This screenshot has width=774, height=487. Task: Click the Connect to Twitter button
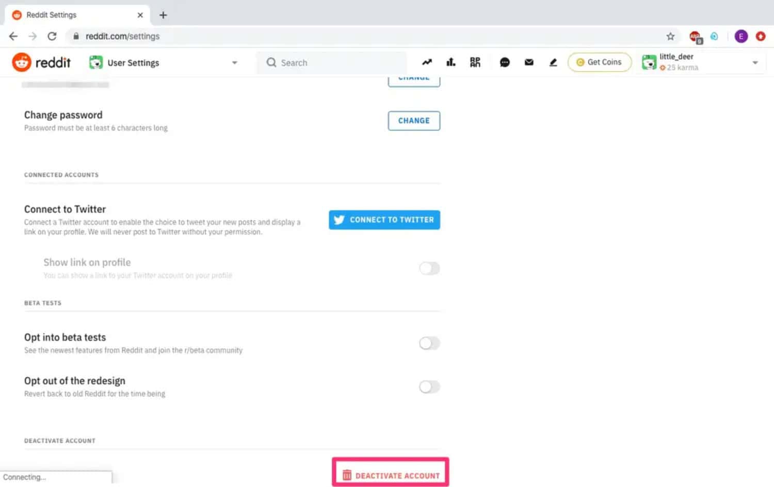click(x=384, y=220)
